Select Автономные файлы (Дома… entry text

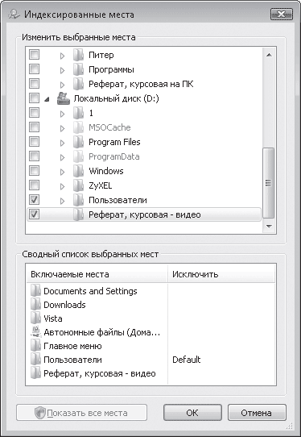(102, 332)
